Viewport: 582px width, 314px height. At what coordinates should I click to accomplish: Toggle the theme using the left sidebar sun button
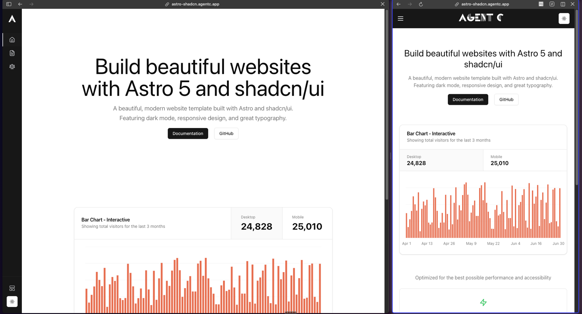[12, 302]
